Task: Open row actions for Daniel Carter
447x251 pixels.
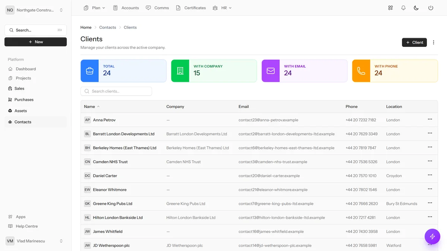Action: 430,175
